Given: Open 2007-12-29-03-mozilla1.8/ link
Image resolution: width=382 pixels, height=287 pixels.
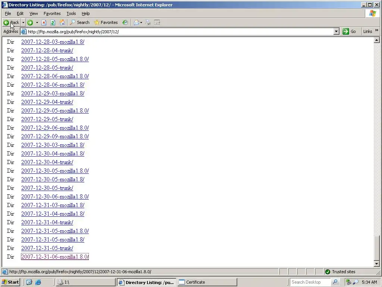Looking at the screenshot, I should point(53,93).
